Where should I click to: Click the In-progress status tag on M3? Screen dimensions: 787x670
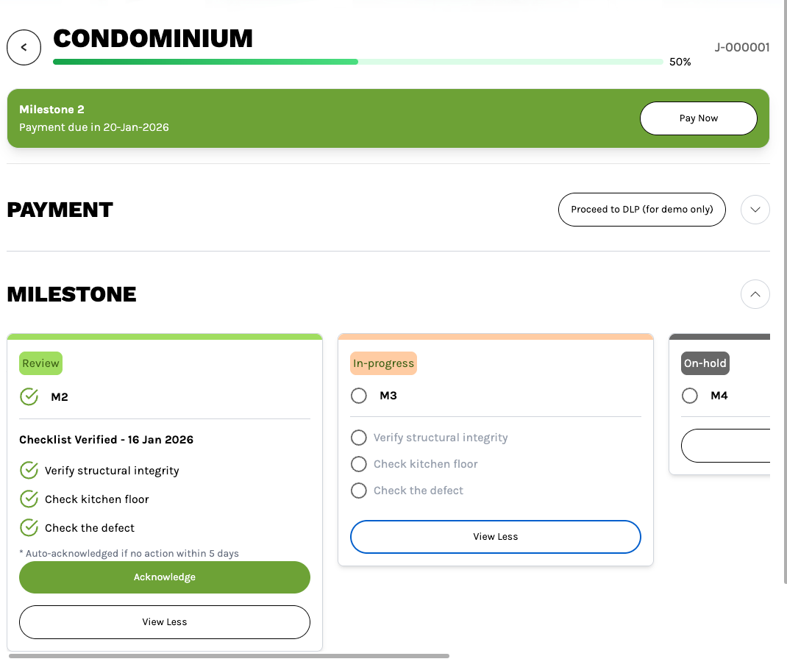point(383,363)
